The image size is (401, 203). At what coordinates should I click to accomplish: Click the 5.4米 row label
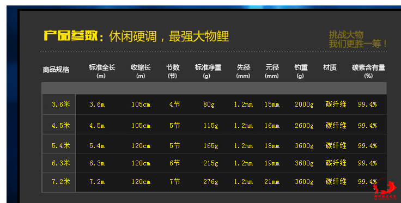(61, 145)
